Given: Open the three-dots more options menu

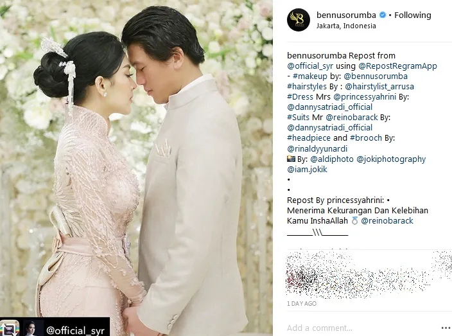Looking at the screenshot, I should pyautogui.click(x=446, y=328).
